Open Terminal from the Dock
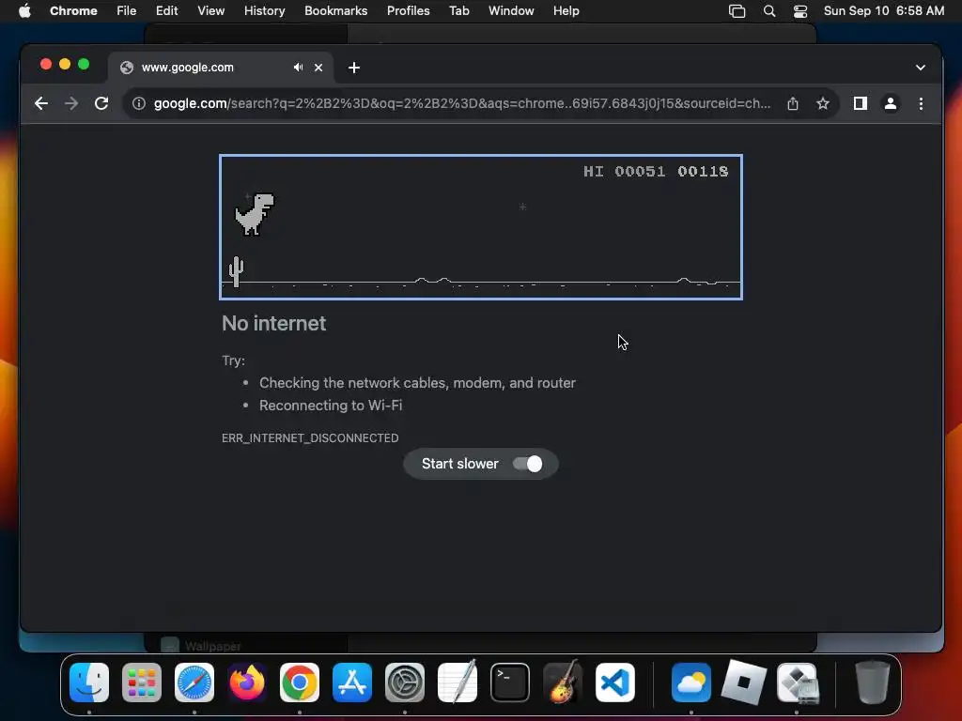The width and height of the screenshot is (962, 721). (x=510, y=683)
